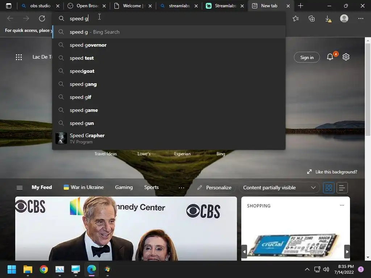Open the Sports feed

[x=151, y=187]
